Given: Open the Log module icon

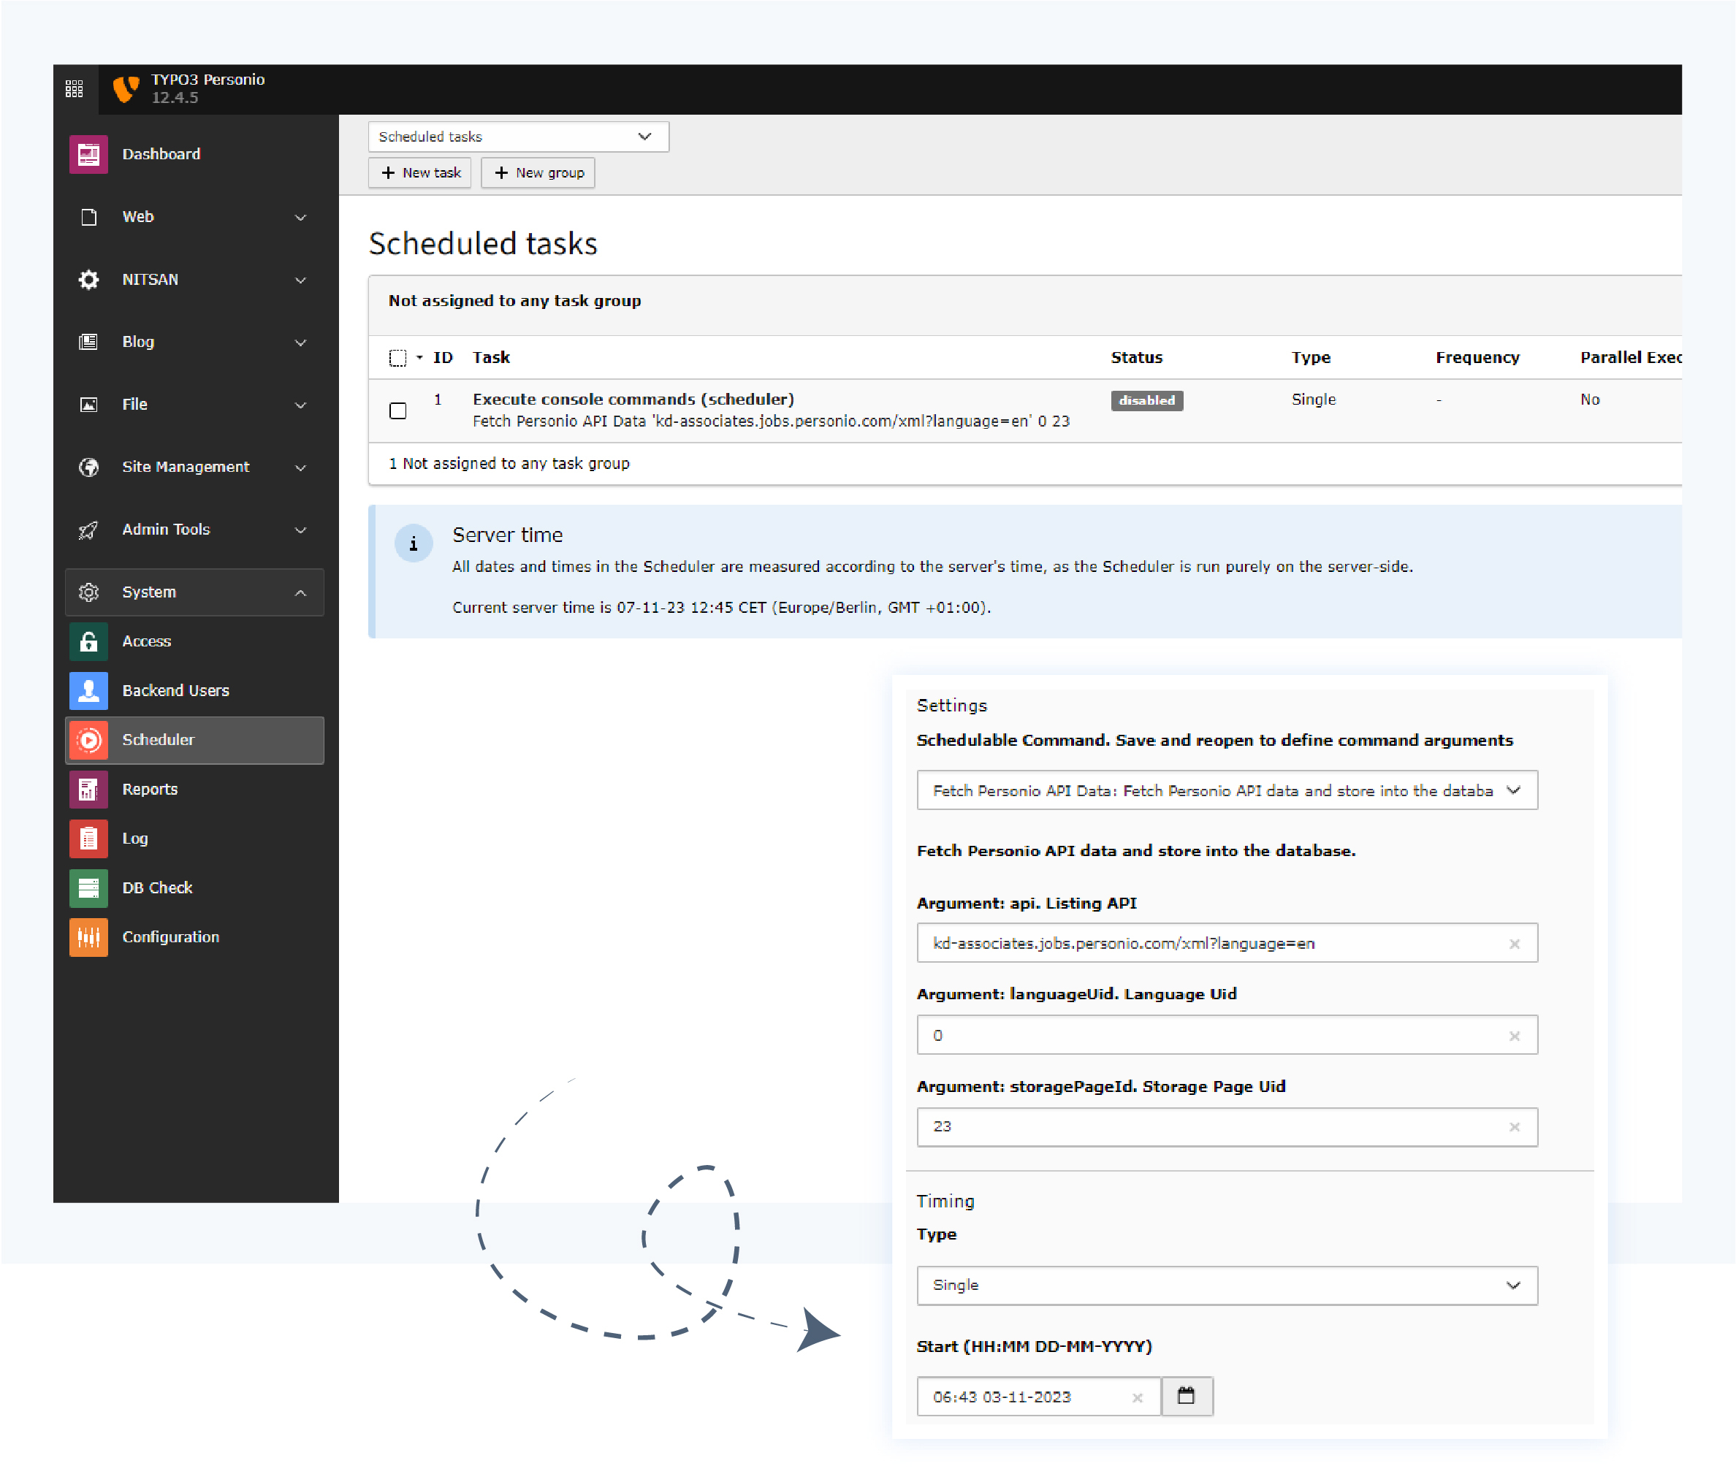Looking at the screenshot, I should point(88,838).
